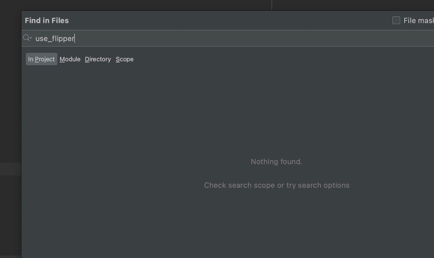Choose the Directory search scope
Viewport: 434px width, 258px height.
(98, 59)
